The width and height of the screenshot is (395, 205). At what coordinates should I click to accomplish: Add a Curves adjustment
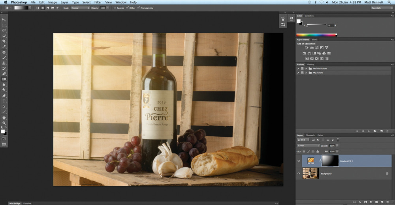(x=317, y=48)
